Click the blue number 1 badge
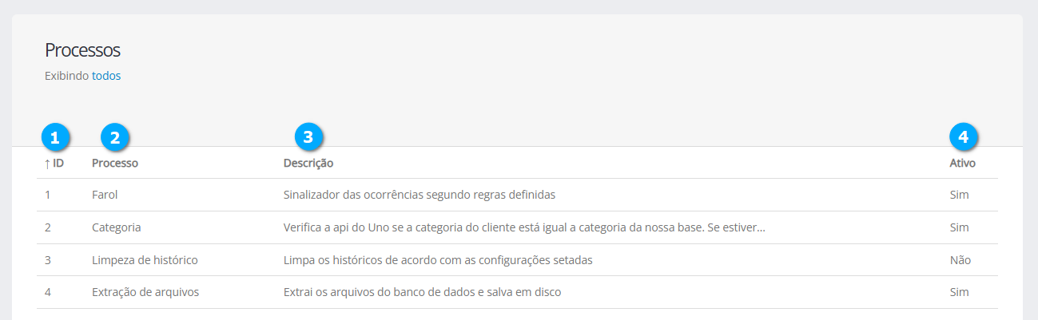1038x320 pixels. coord(54,137)
